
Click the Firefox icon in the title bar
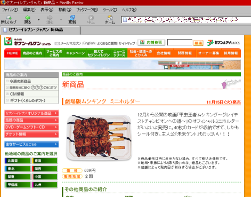click(x=3, y=3)
